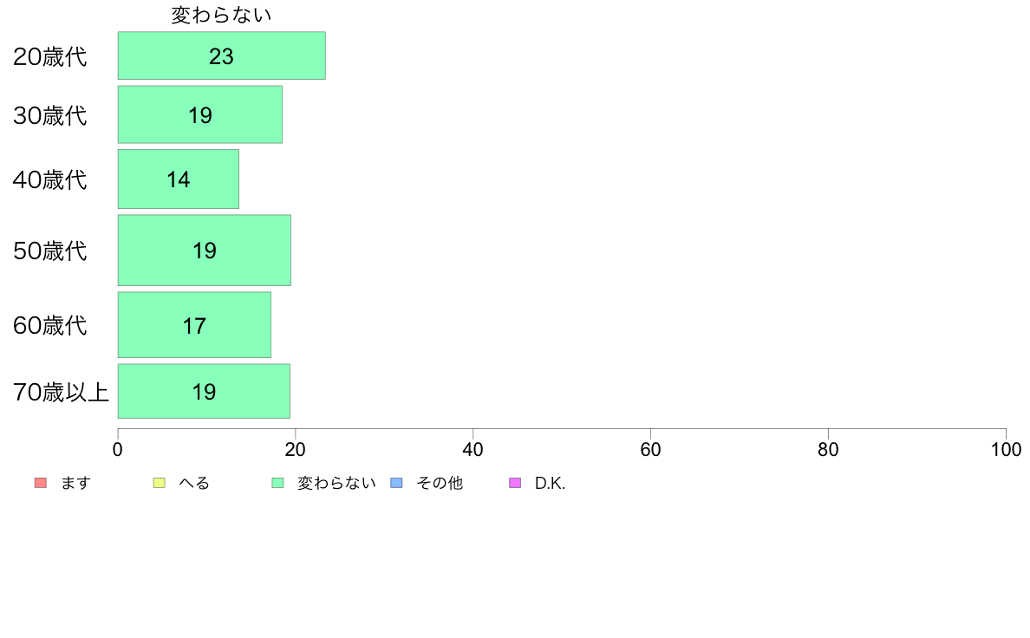This screenshot has height=638, width=1030.
Task: Select the 70歳以上 bar showing 19
Action: pos(205,391)
